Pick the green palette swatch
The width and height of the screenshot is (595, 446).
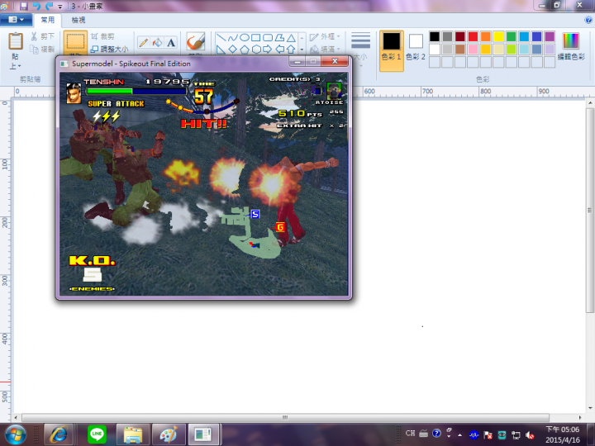(512, 36)
